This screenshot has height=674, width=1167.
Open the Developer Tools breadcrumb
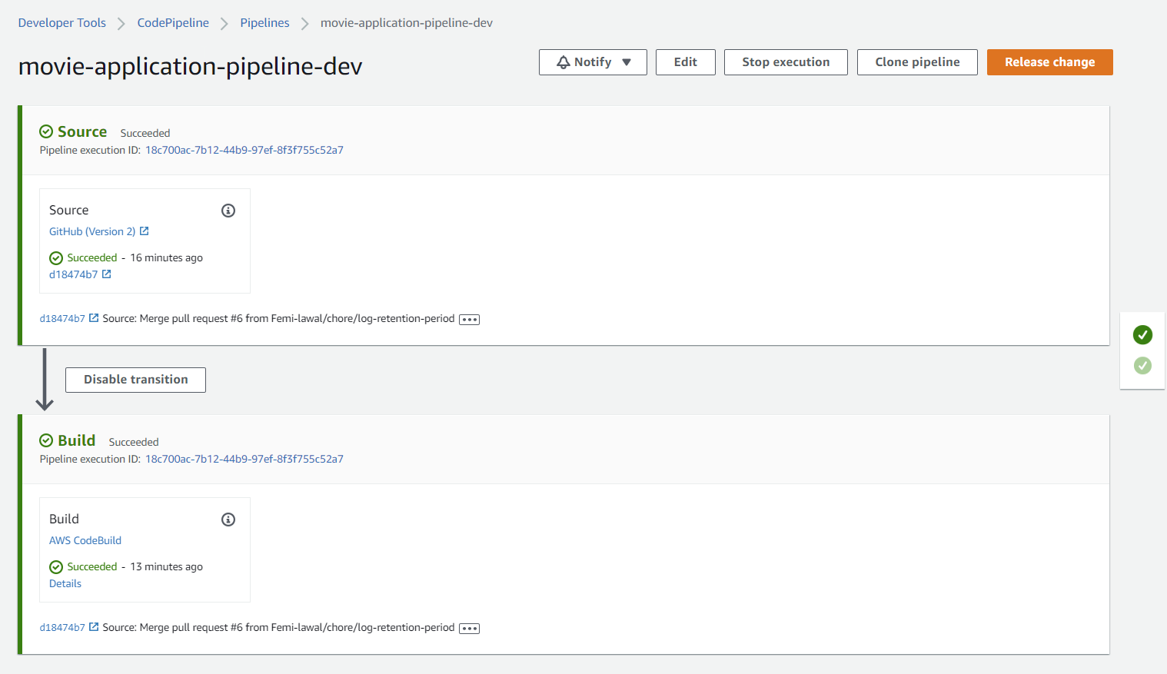click(62, 23)
